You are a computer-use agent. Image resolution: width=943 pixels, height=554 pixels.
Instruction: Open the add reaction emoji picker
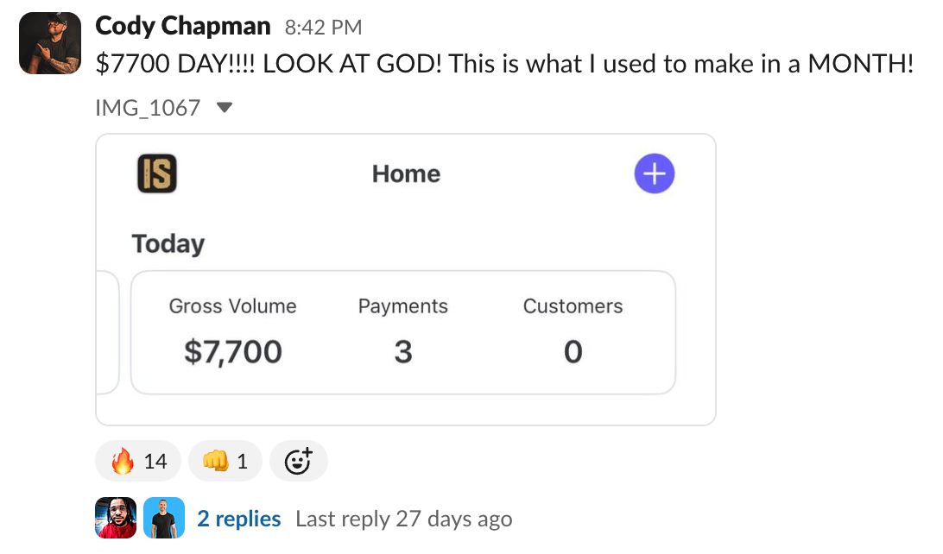point(298,462)
